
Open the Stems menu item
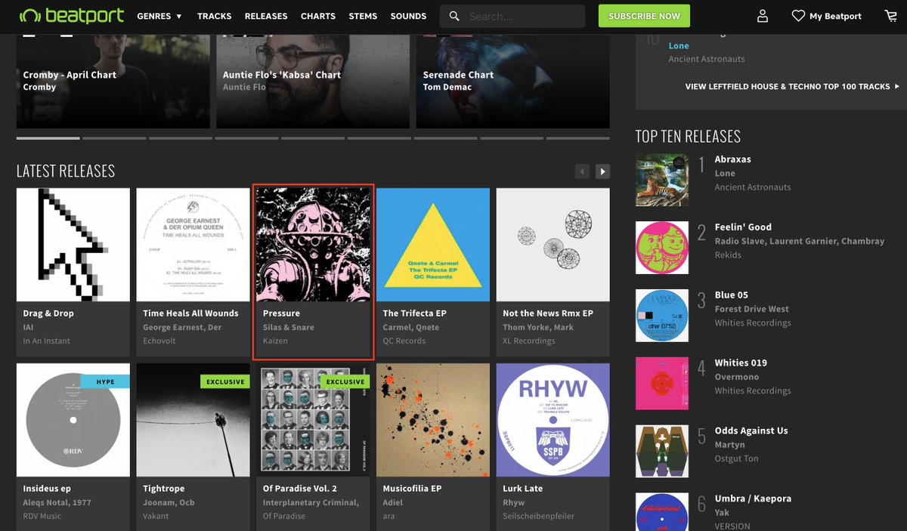pos(363,16)
